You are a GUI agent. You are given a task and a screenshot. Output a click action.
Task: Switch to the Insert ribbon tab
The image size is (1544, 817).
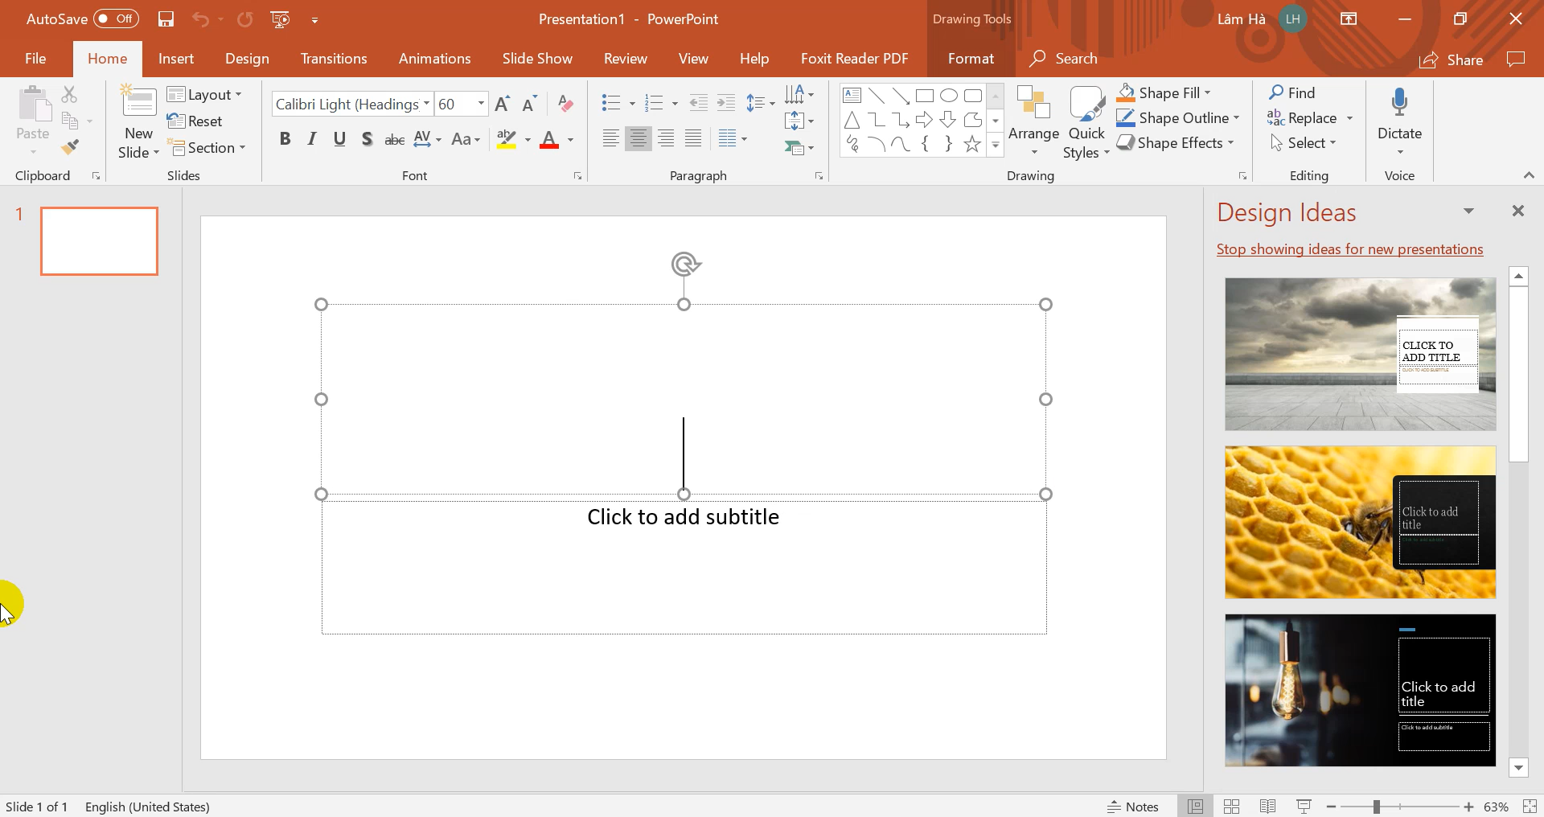click(x=176, y=58)
